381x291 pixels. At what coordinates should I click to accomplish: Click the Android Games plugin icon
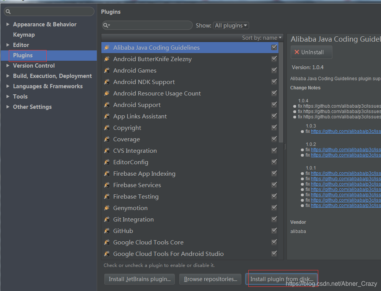[107, 70]
